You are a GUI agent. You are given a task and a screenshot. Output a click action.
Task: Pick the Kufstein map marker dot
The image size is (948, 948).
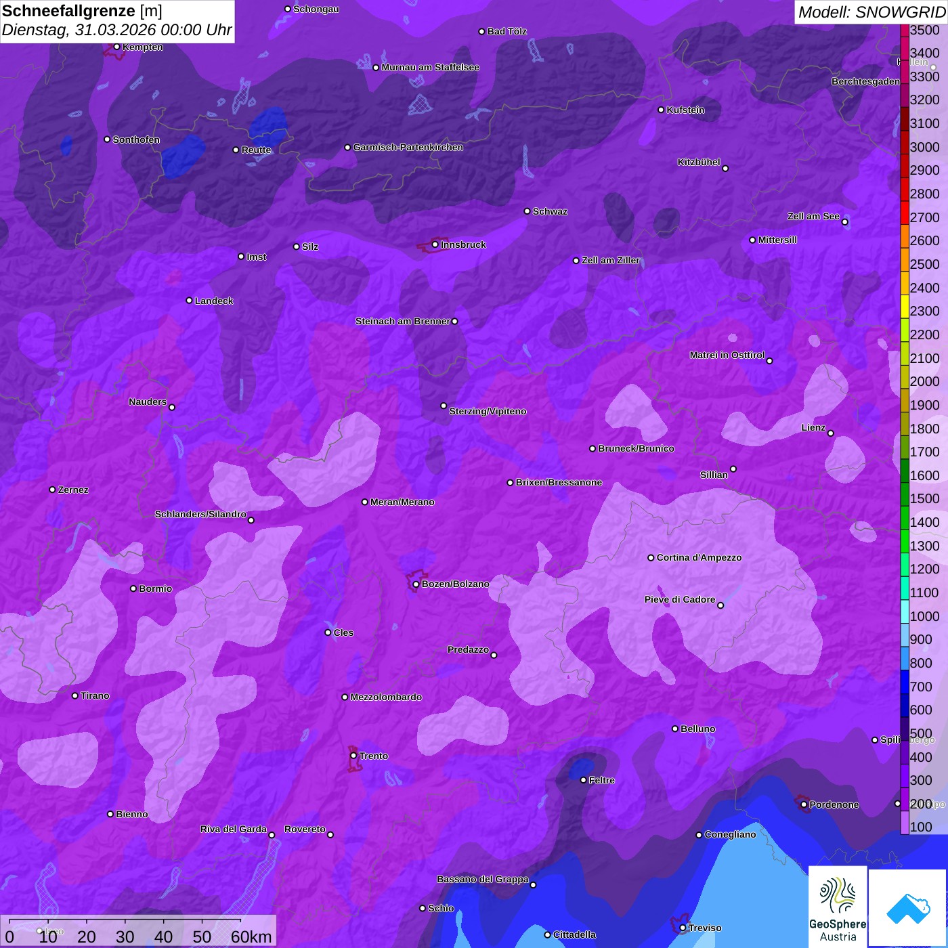coord(661,110)
